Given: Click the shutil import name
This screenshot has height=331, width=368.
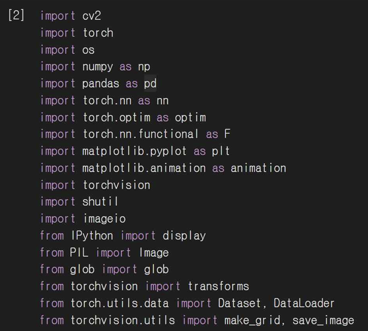Looking at the screenshot, I should point(100,202).
